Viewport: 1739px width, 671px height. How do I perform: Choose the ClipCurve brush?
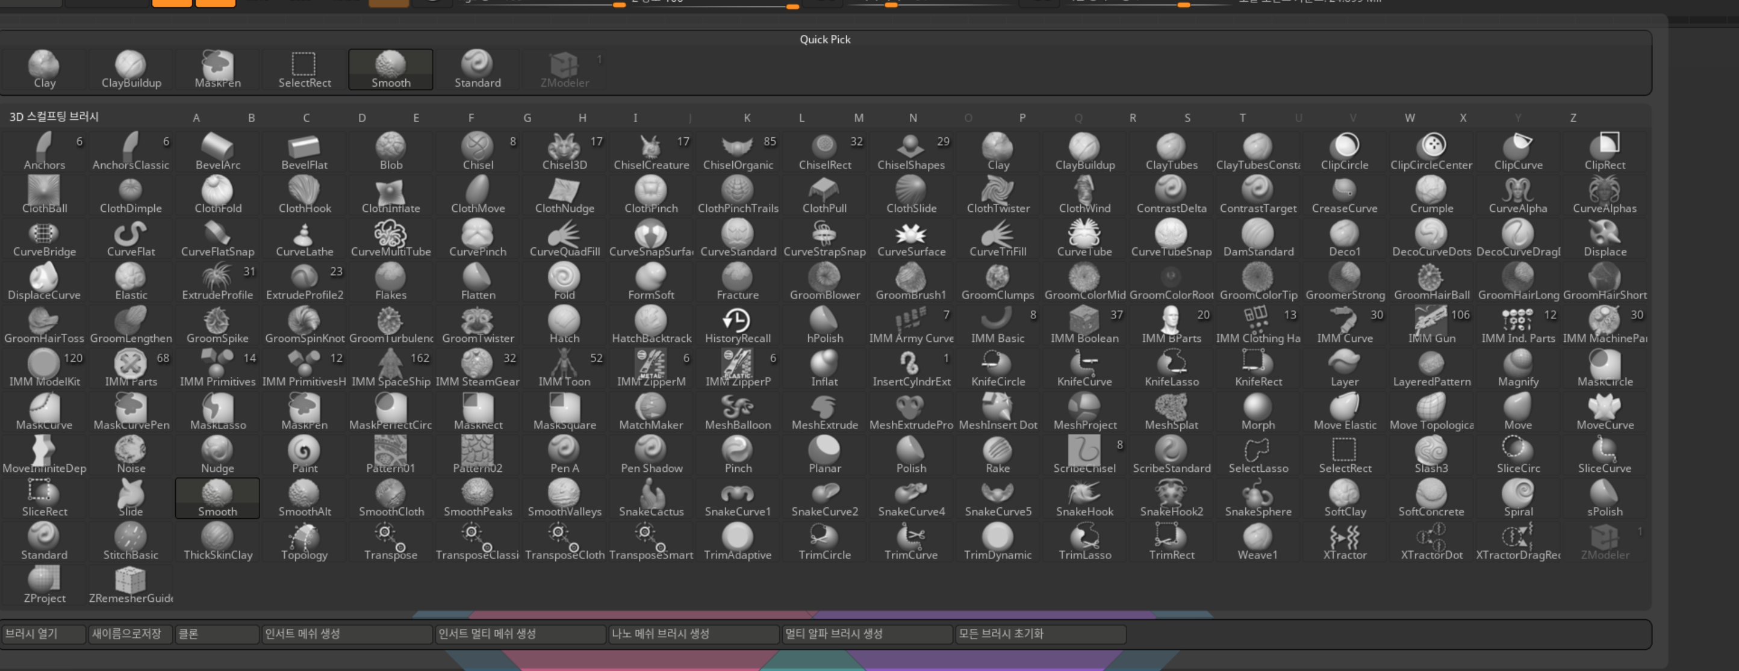point(1517,152)
